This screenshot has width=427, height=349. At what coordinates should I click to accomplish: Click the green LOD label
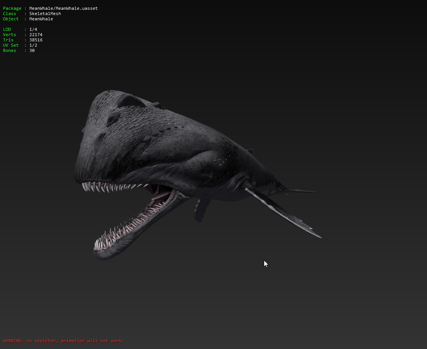(7, 29)
